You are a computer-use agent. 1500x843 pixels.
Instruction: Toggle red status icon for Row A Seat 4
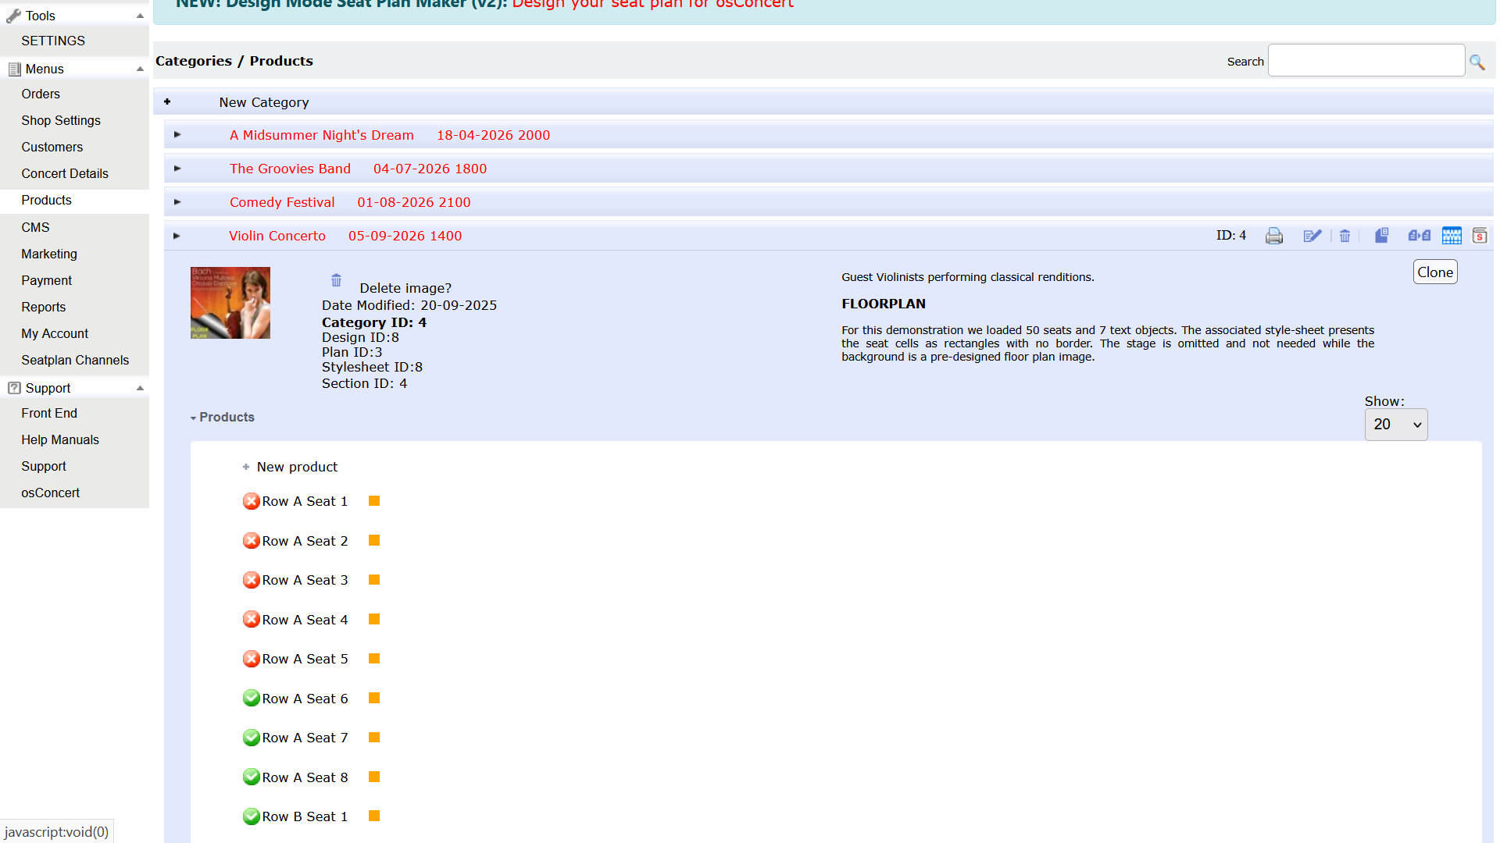(x=252, y=619)
